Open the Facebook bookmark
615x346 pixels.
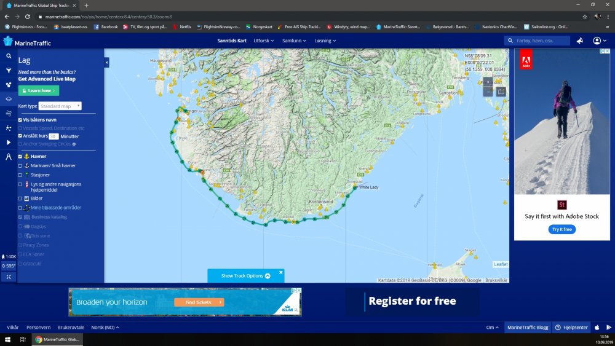106,27
